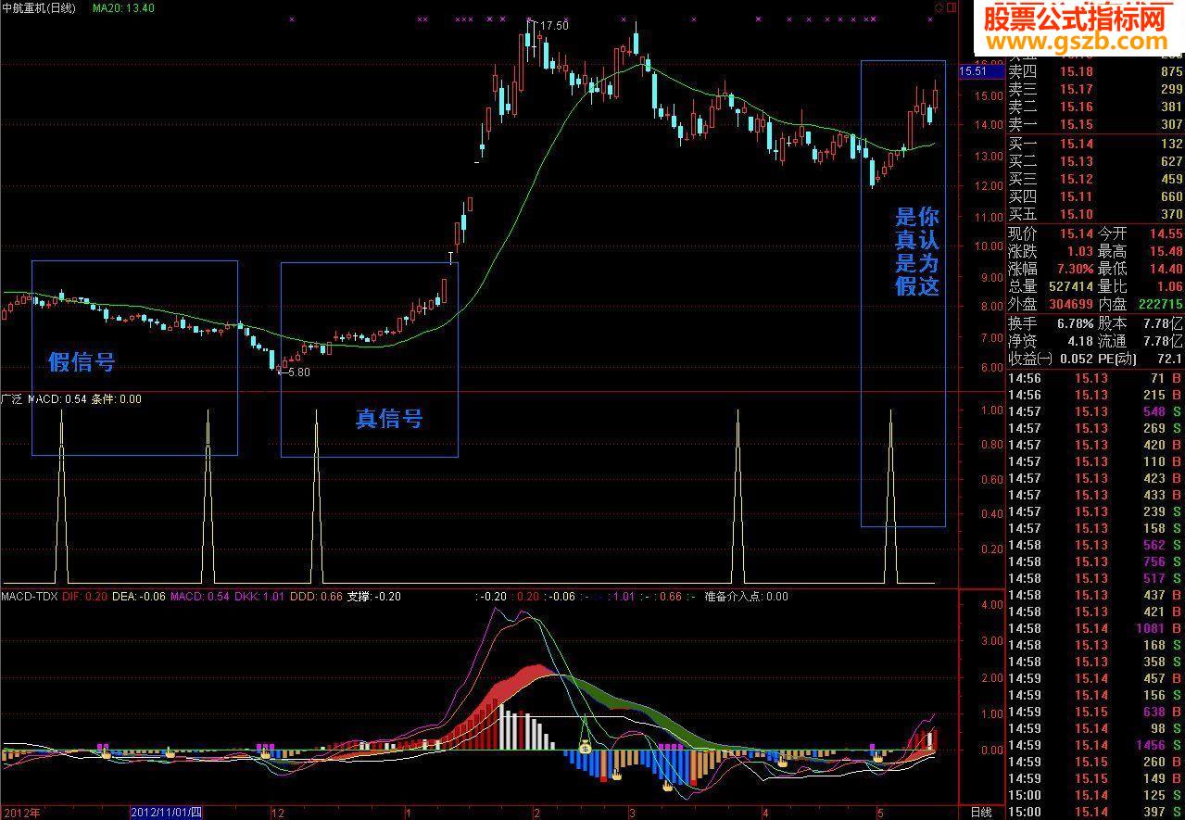Click the 内盘 222715 value
Image resolution: width=1185 pixels, height=820 pixels.
point(1159,305)
